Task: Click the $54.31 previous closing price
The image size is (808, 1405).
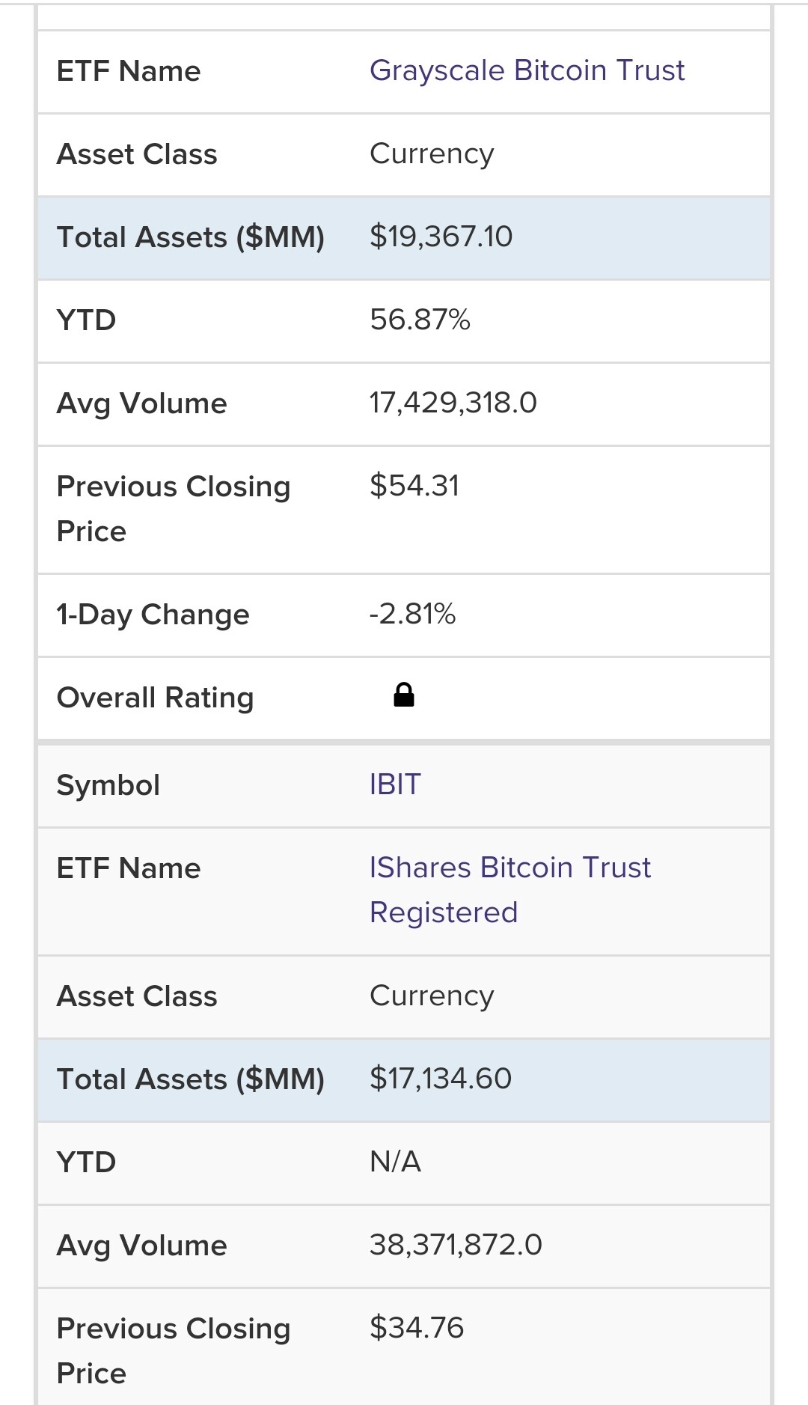Action: [414, 486]
